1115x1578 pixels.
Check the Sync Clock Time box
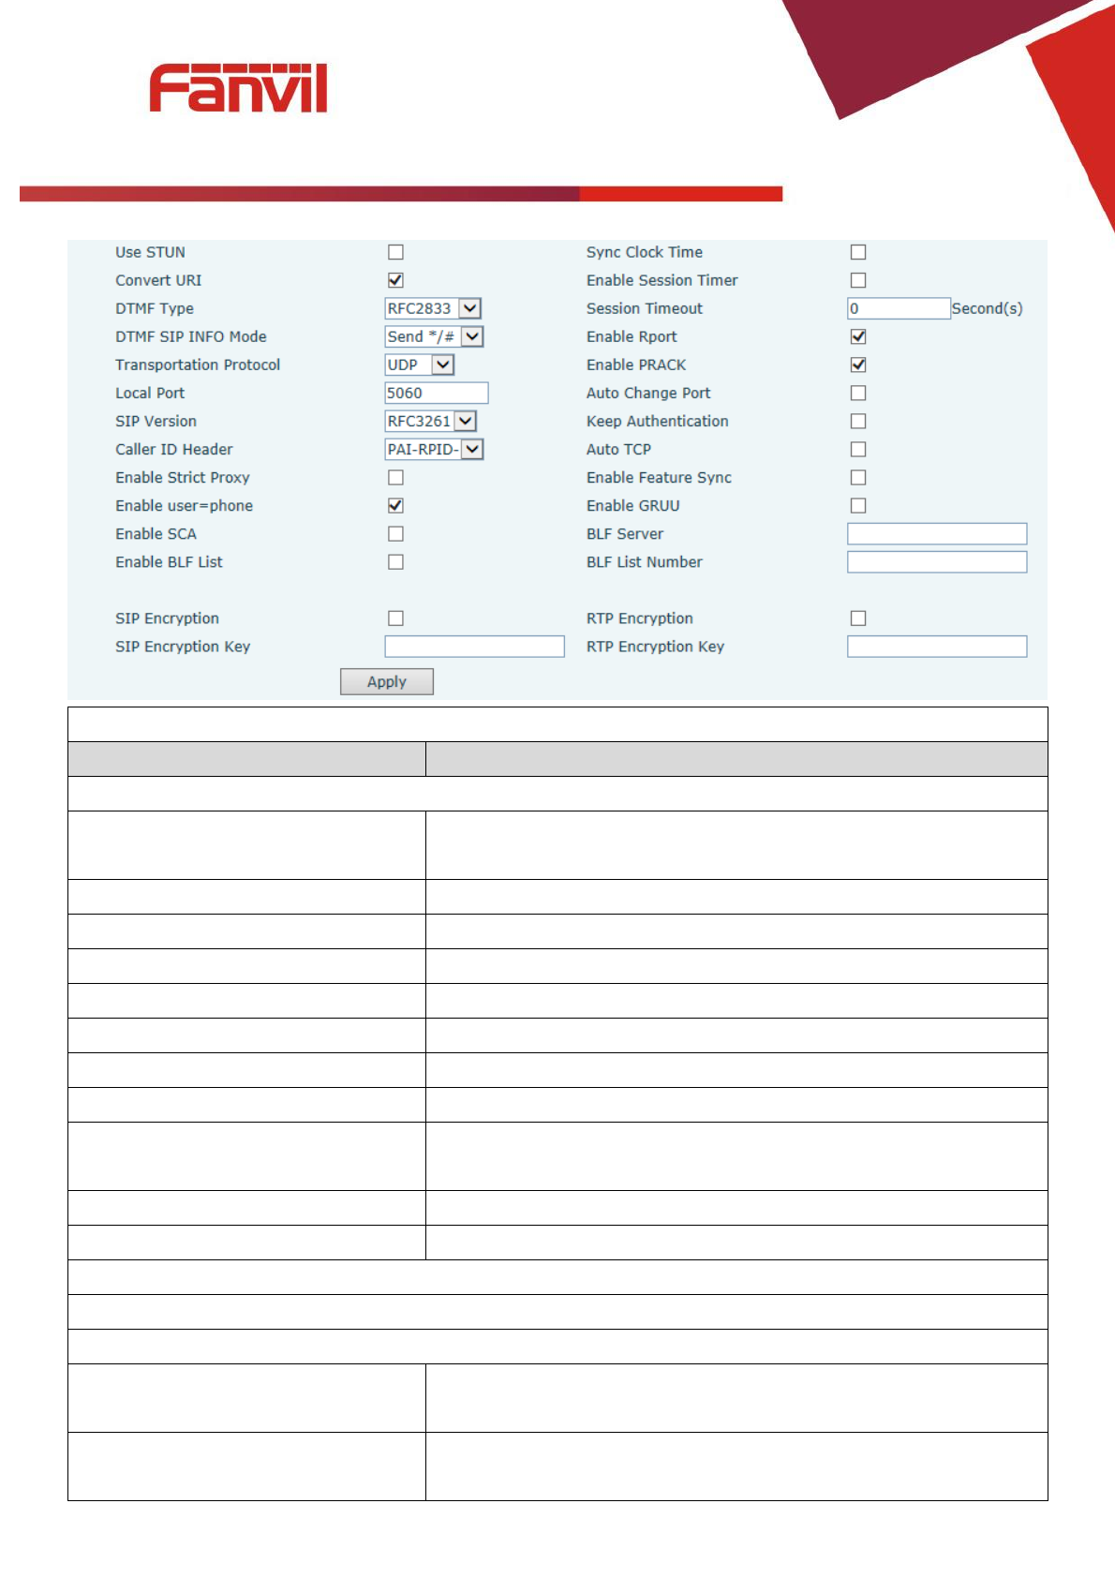pyautogui.click(x=858, y=252)
